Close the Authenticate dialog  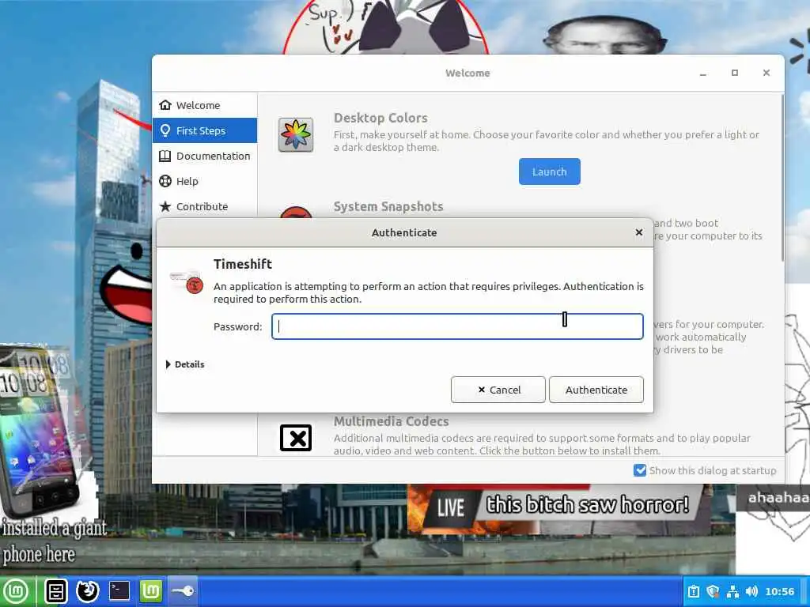tap(639, 232)
